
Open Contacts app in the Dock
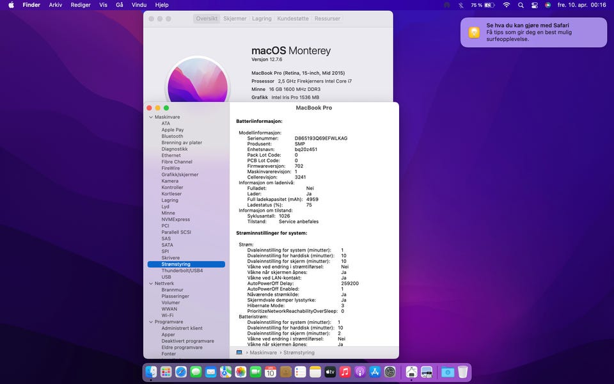tap(285, 371)
